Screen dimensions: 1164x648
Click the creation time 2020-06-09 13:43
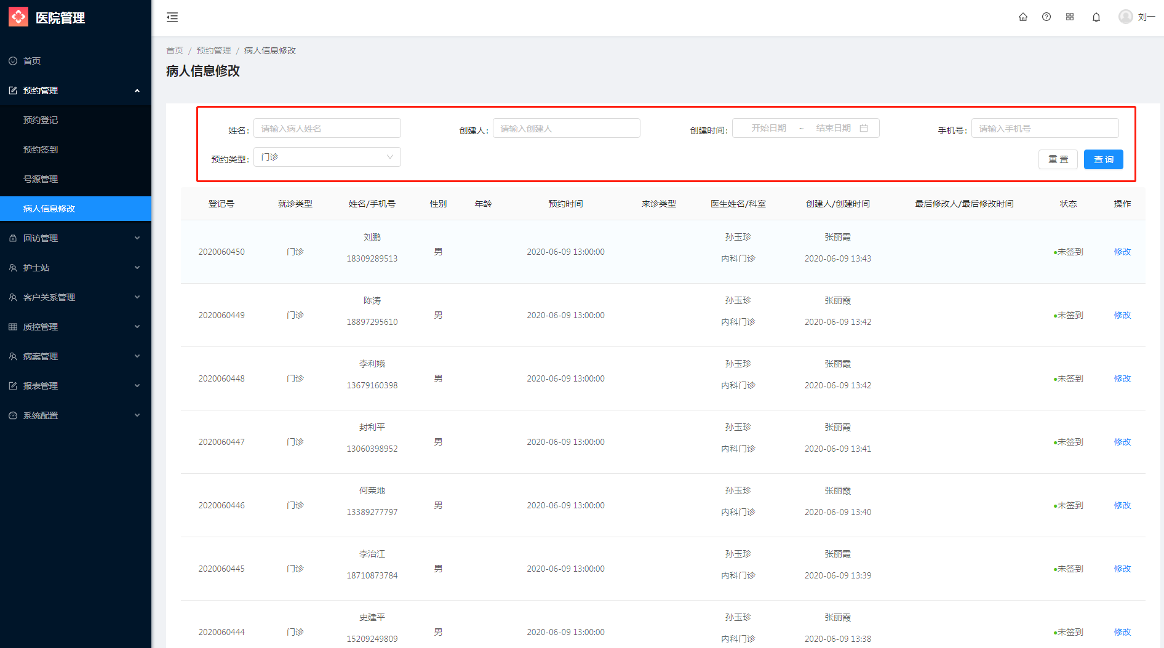point(838,258)
